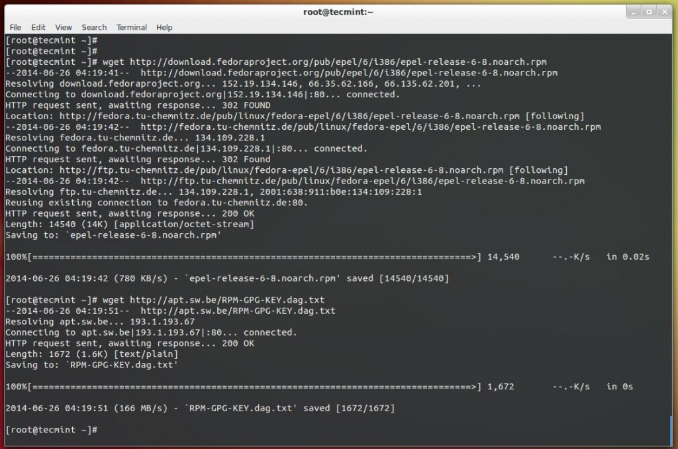This screenshot has width=678, height=449.
Task: Close the terminal window
Action: point(664,11)
